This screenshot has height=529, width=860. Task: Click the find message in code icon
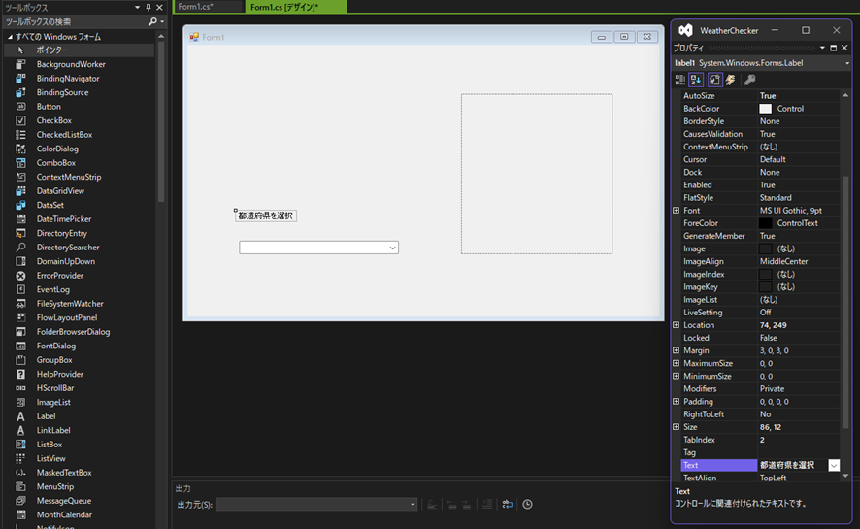[432, 505]
